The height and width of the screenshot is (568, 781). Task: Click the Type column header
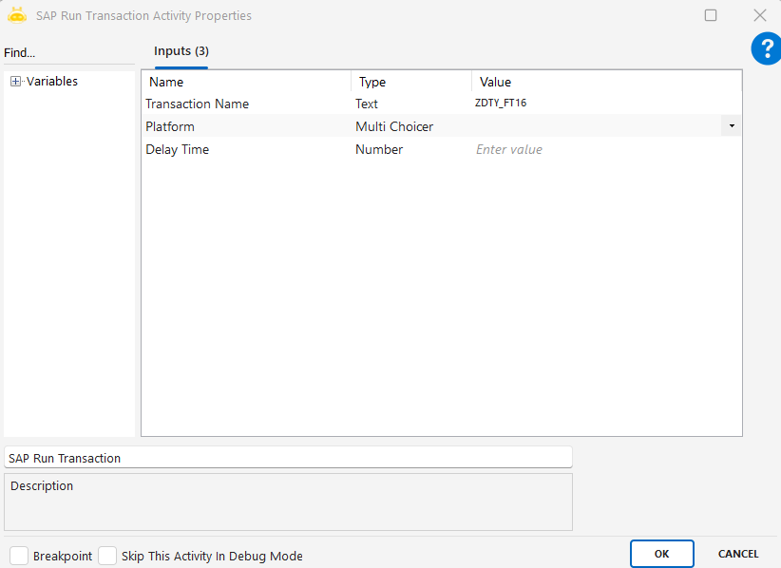(x=410, y=82)
